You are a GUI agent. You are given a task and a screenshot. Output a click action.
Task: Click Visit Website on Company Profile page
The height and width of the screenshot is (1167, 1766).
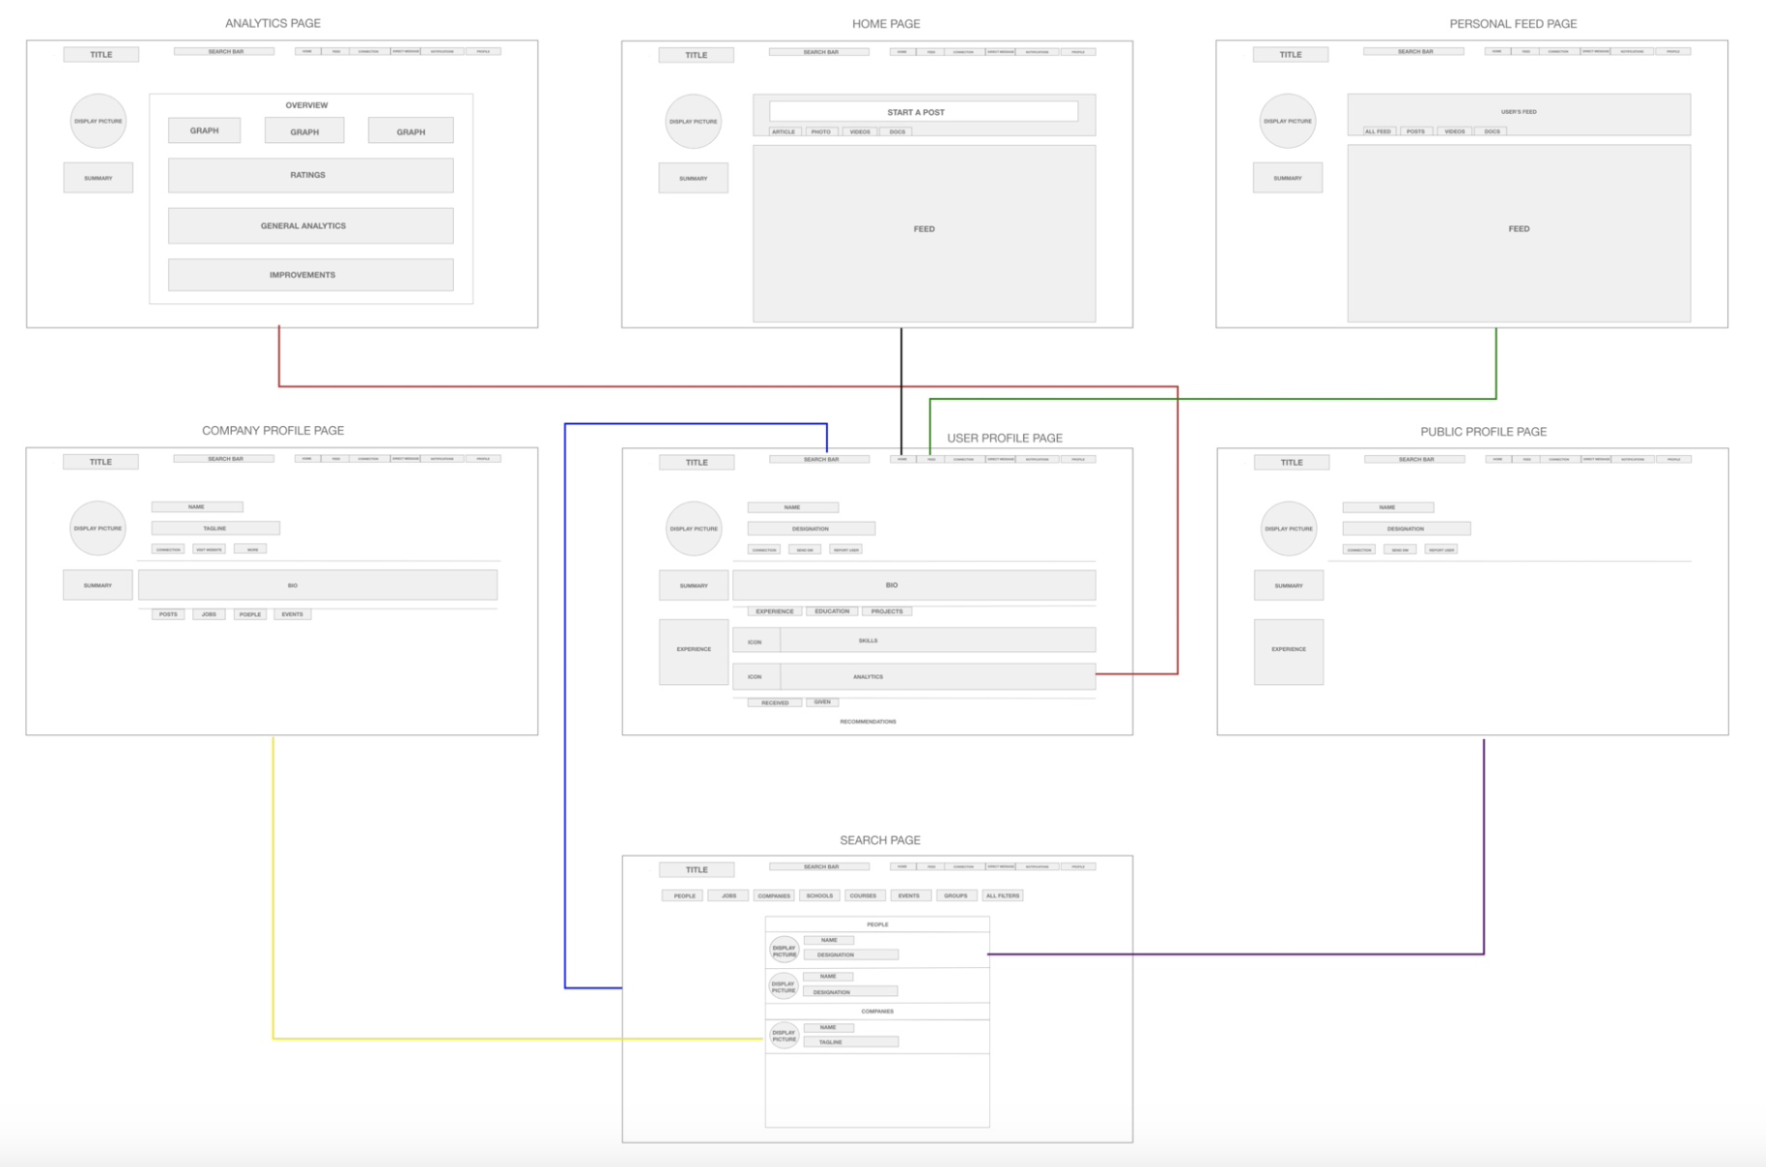209,550
